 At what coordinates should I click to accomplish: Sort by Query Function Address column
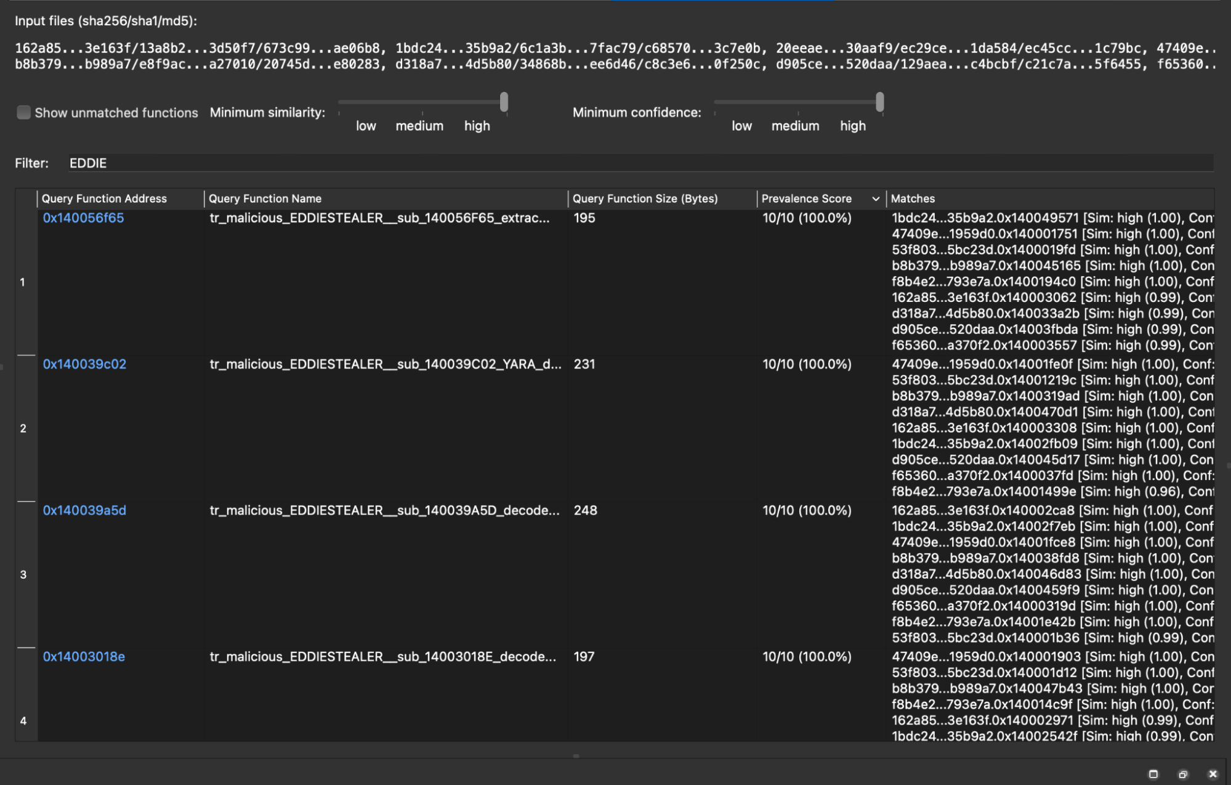[105, 198]
